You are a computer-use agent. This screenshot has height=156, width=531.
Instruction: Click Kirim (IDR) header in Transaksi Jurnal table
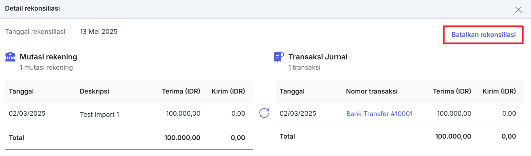499,91
